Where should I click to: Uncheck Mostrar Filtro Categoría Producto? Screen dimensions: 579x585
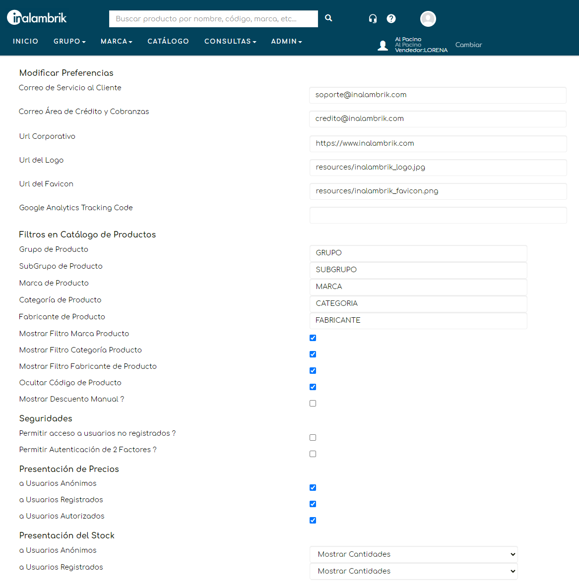[x=313, y=354]
